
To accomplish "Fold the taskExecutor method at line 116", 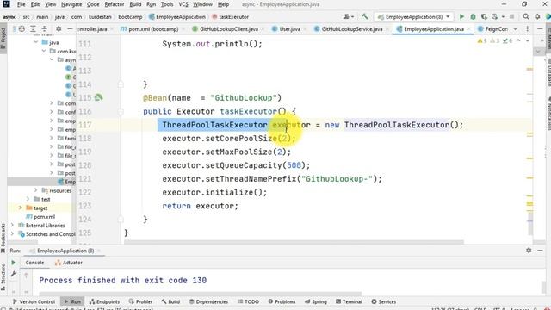I will click(x=121, y=111).
